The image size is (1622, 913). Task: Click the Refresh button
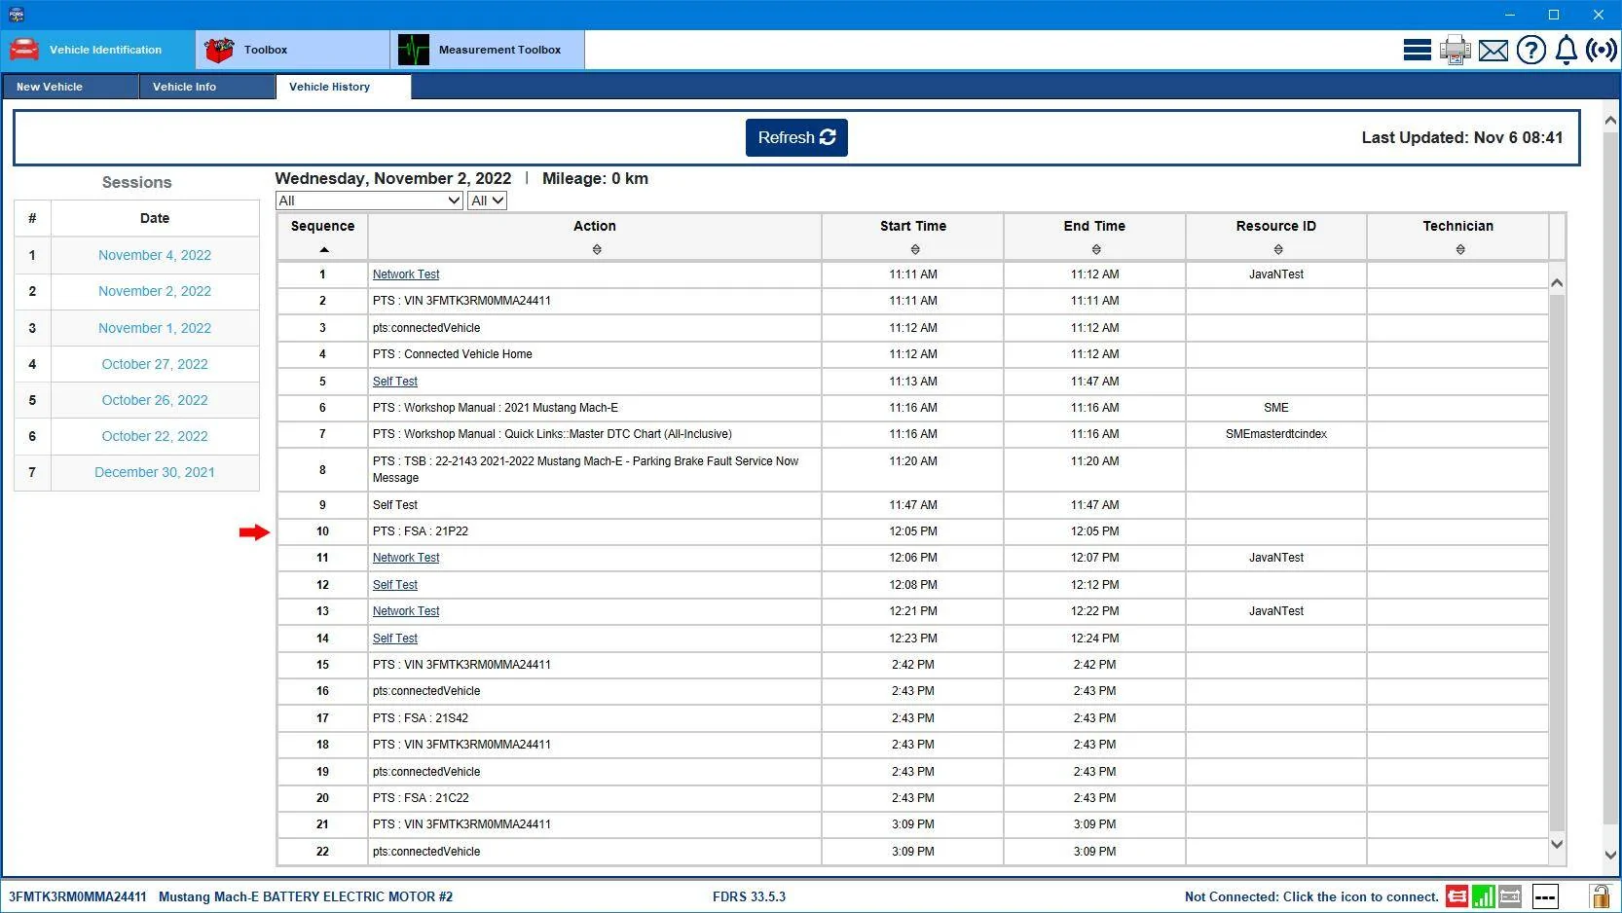coord(796,137)
